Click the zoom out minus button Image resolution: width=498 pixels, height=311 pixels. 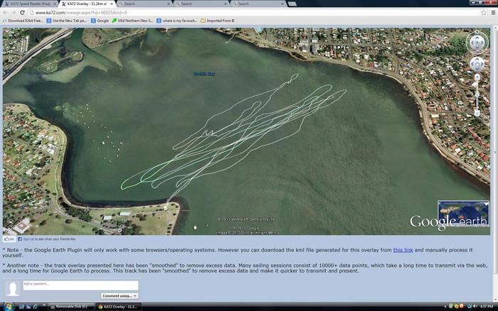[477, 114]
